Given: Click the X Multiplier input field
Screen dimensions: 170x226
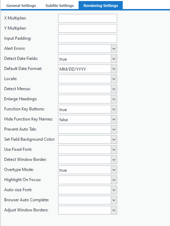Looking at the screenshot, I should pyautogui.click(x=88, y=18).
